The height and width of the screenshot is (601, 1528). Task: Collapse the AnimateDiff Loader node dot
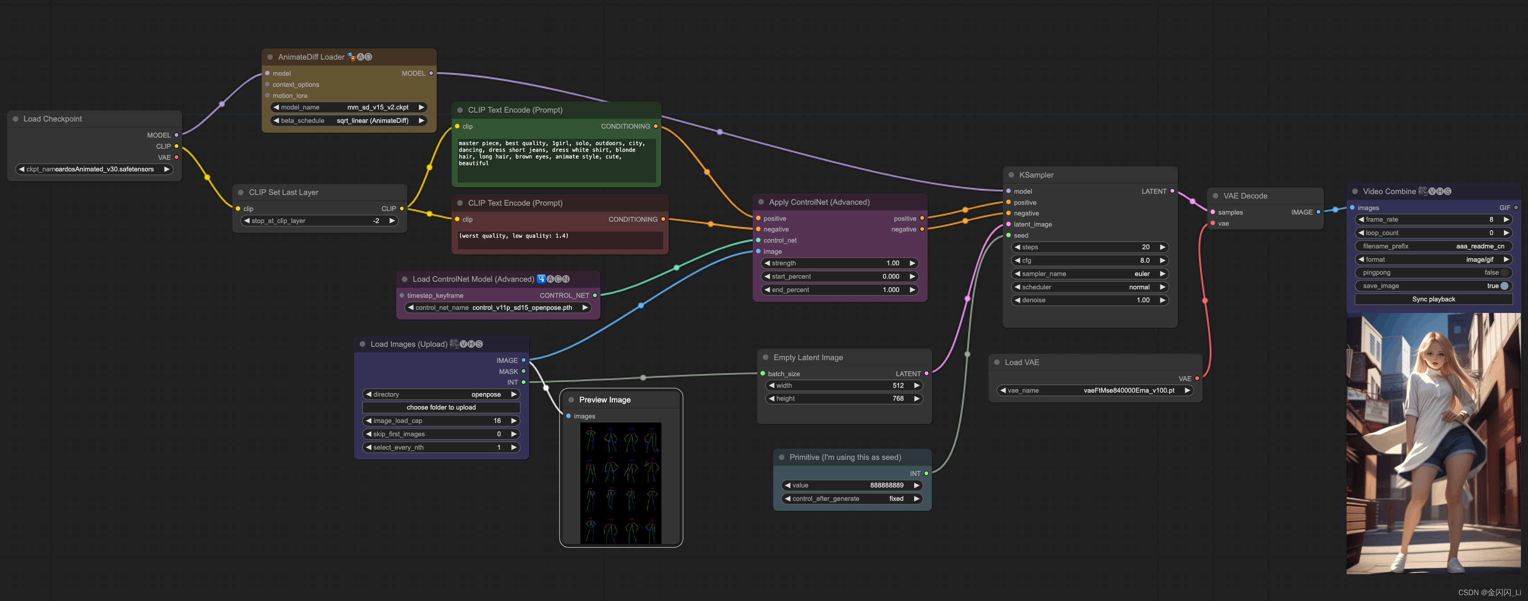(x=270, y=57)
